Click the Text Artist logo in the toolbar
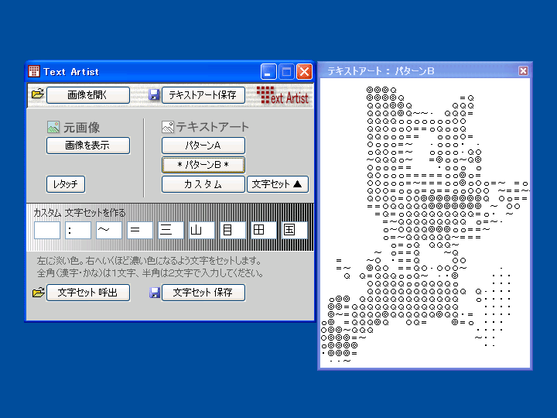 282,95
